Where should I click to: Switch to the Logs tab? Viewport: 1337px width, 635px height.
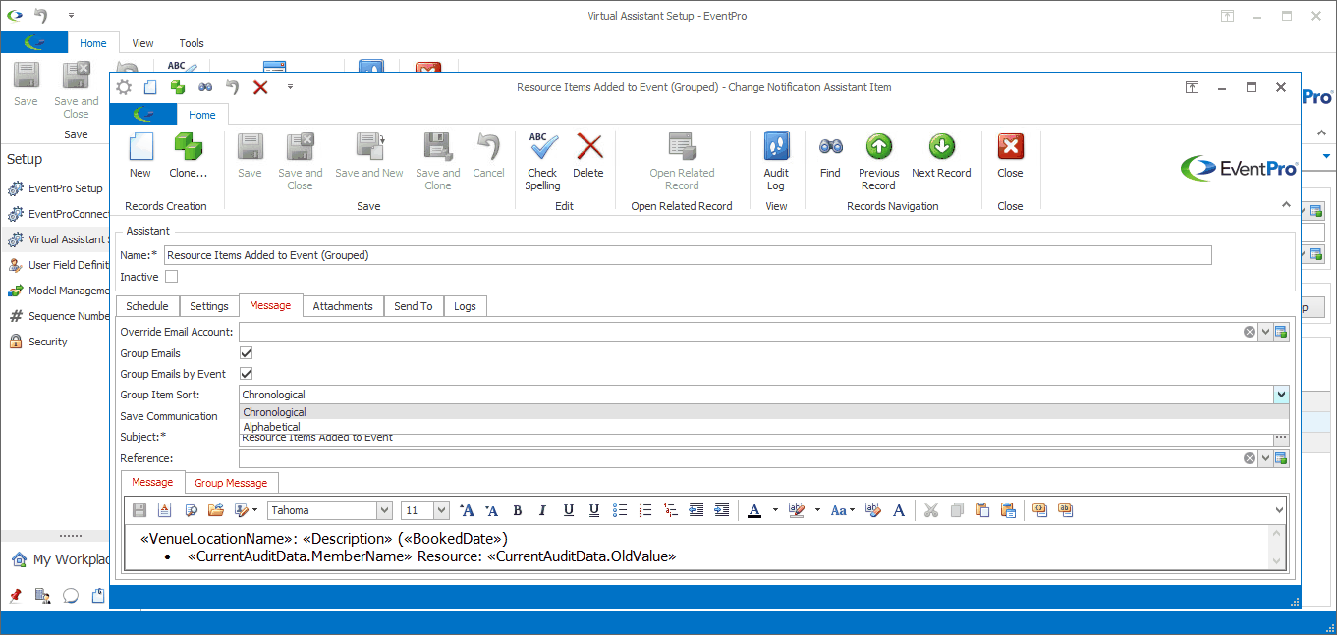tap(466, 306)
